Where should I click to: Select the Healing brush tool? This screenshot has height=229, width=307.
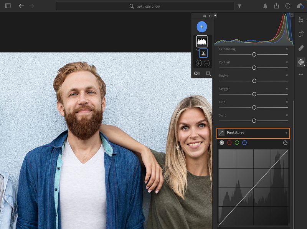tap(301, 48)
